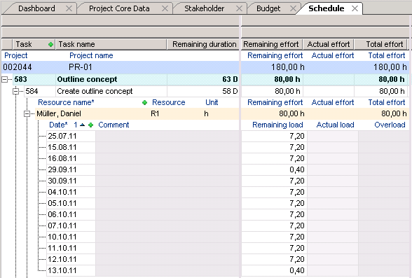Close the Dashboard tab
This screenshot has width=412, height=278.
pyautogui.click(x=69, y=8)
